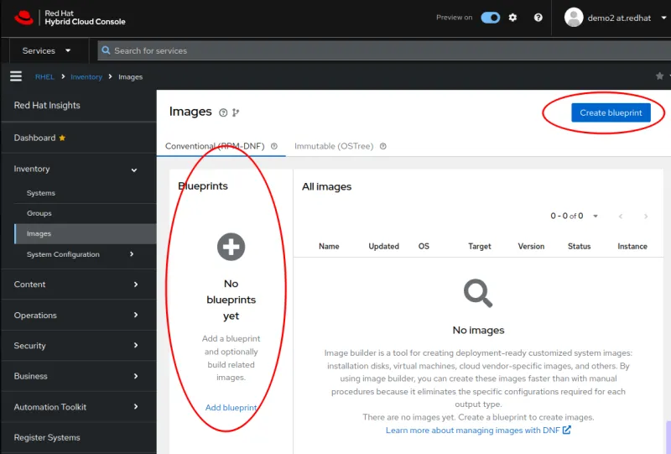Click the favorite star in breadcrumb bar
The height and width of the screenshot is (454, 671).
click(x=659, y=76)
